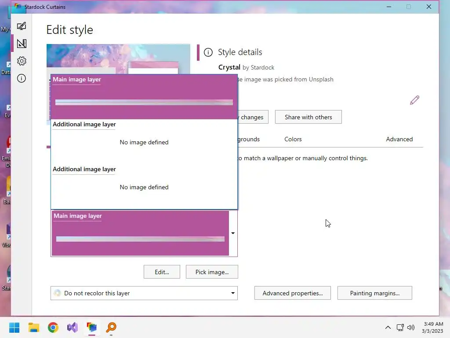The image size is (450, 338).
Task: Choose the second Additional image layer option
Action: point(144,187)
